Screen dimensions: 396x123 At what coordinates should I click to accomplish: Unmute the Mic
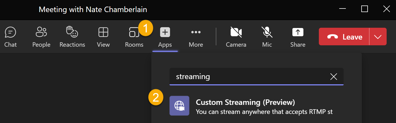(x=267, y=37)
